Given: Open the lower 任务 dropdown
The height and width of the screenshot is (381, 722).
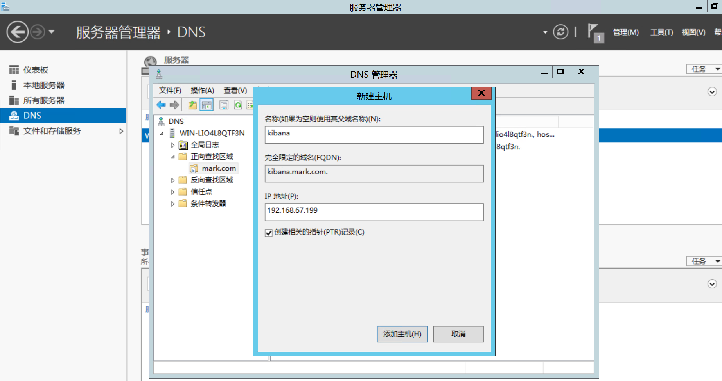Looking at the screenshot, I should [704, 261].
